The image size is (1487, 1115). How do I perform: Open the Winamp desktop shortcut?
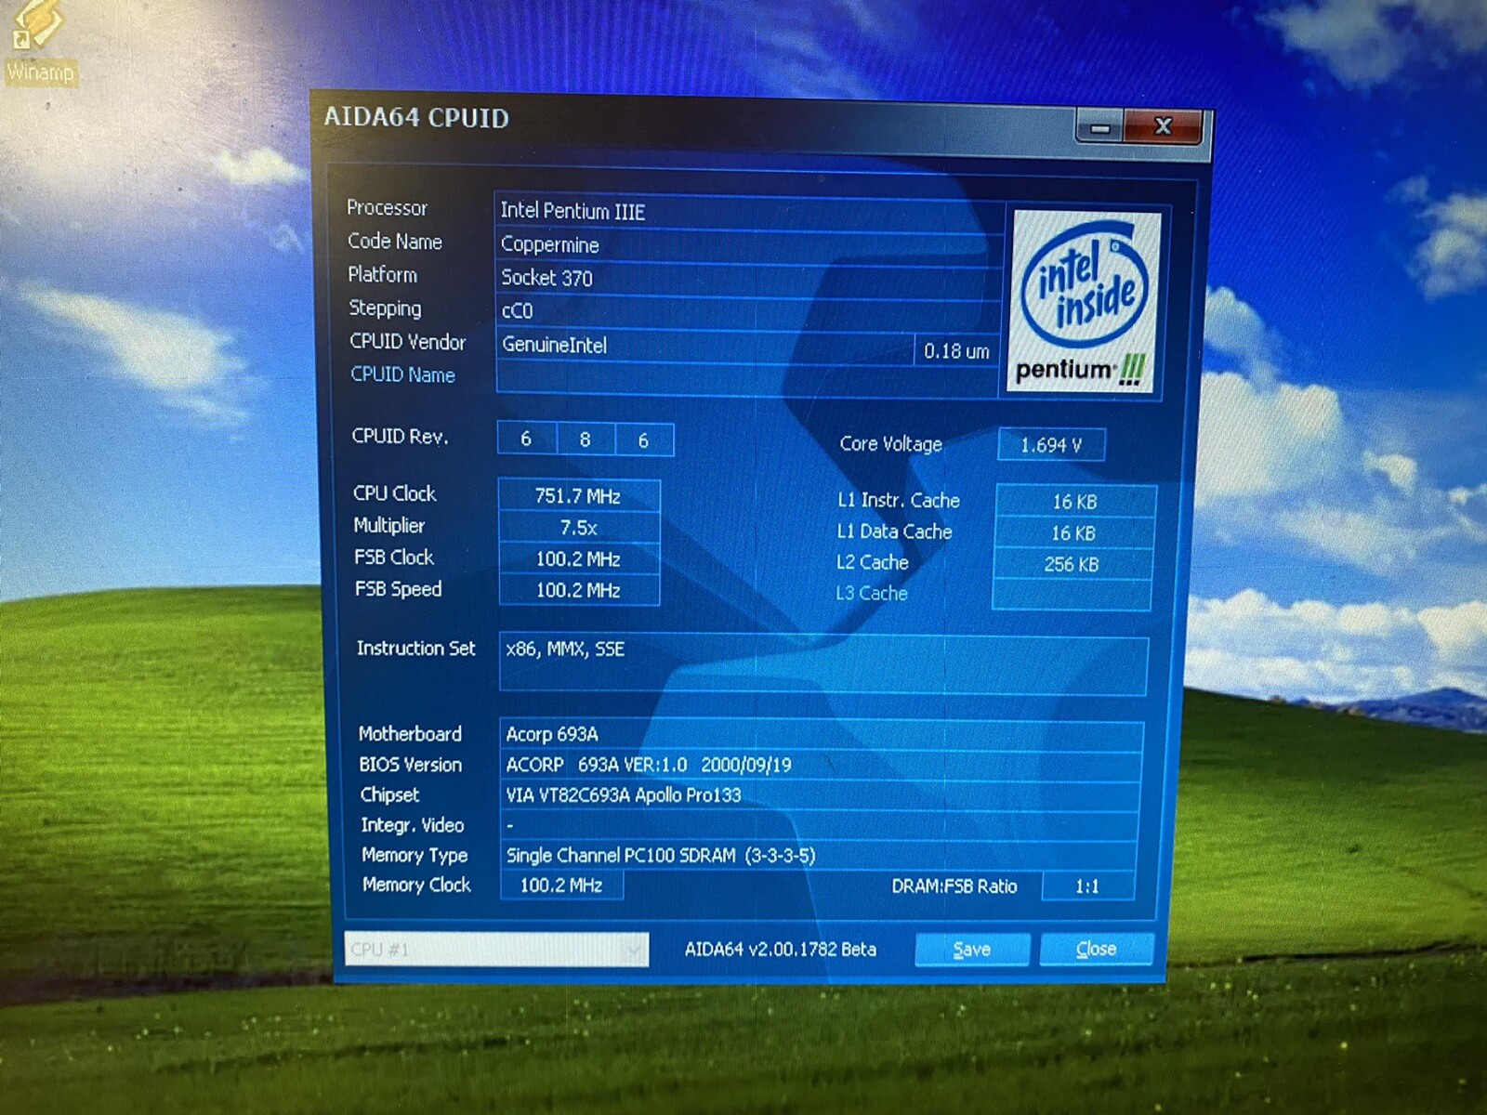tap(38, 44)
